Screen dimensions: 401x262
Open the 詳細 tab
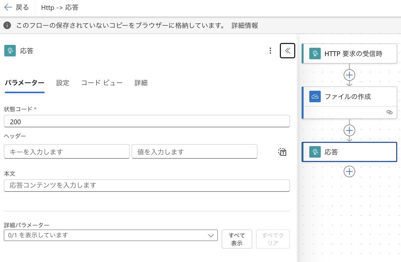click(141, 83)
